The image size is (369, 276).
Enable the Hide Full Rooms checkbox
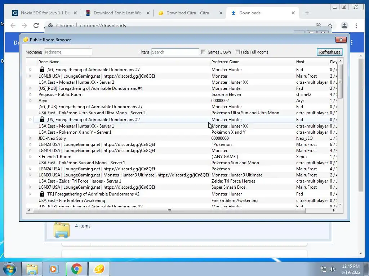point(237,52)
